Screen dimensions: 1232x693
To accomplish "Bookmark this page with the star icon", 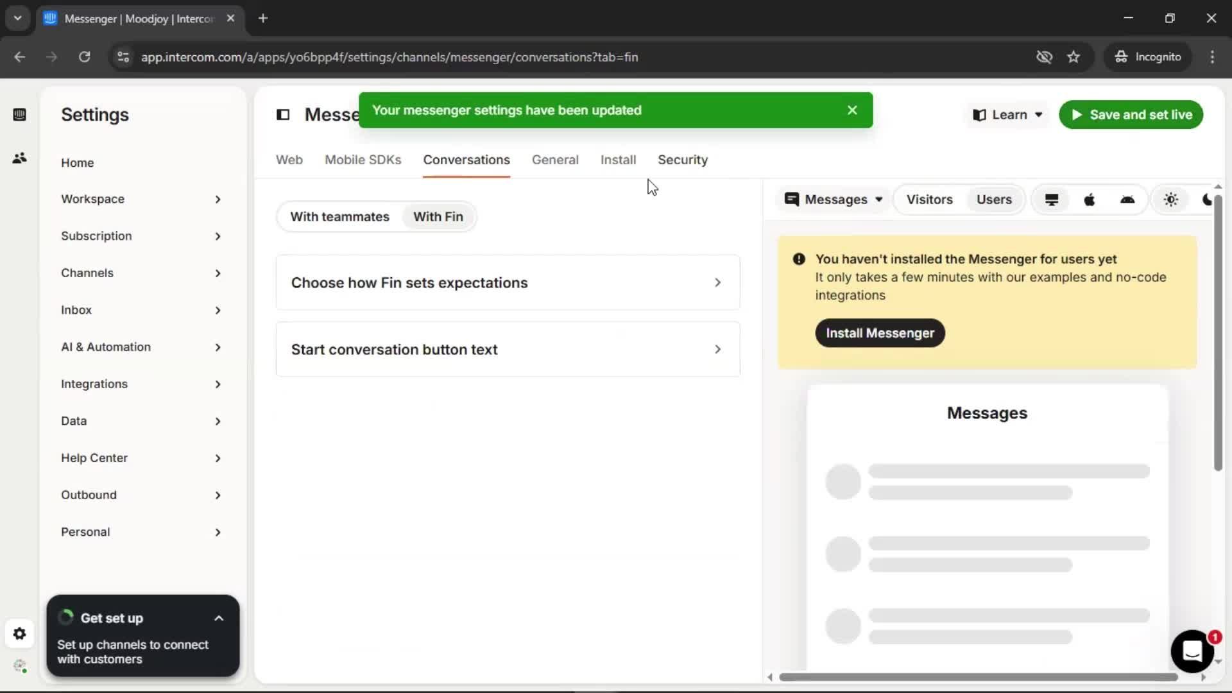I will [1074, 57].
